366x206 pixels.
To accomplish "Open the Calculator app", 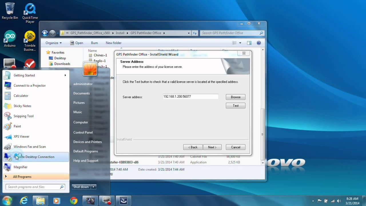I will click(36, 96).
